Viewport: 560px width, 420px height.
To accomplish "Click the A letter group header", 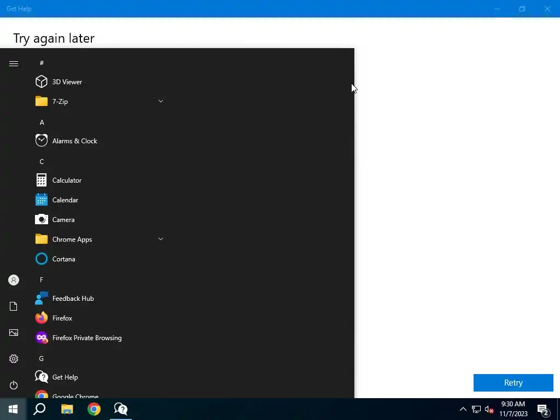I will 42,122.
